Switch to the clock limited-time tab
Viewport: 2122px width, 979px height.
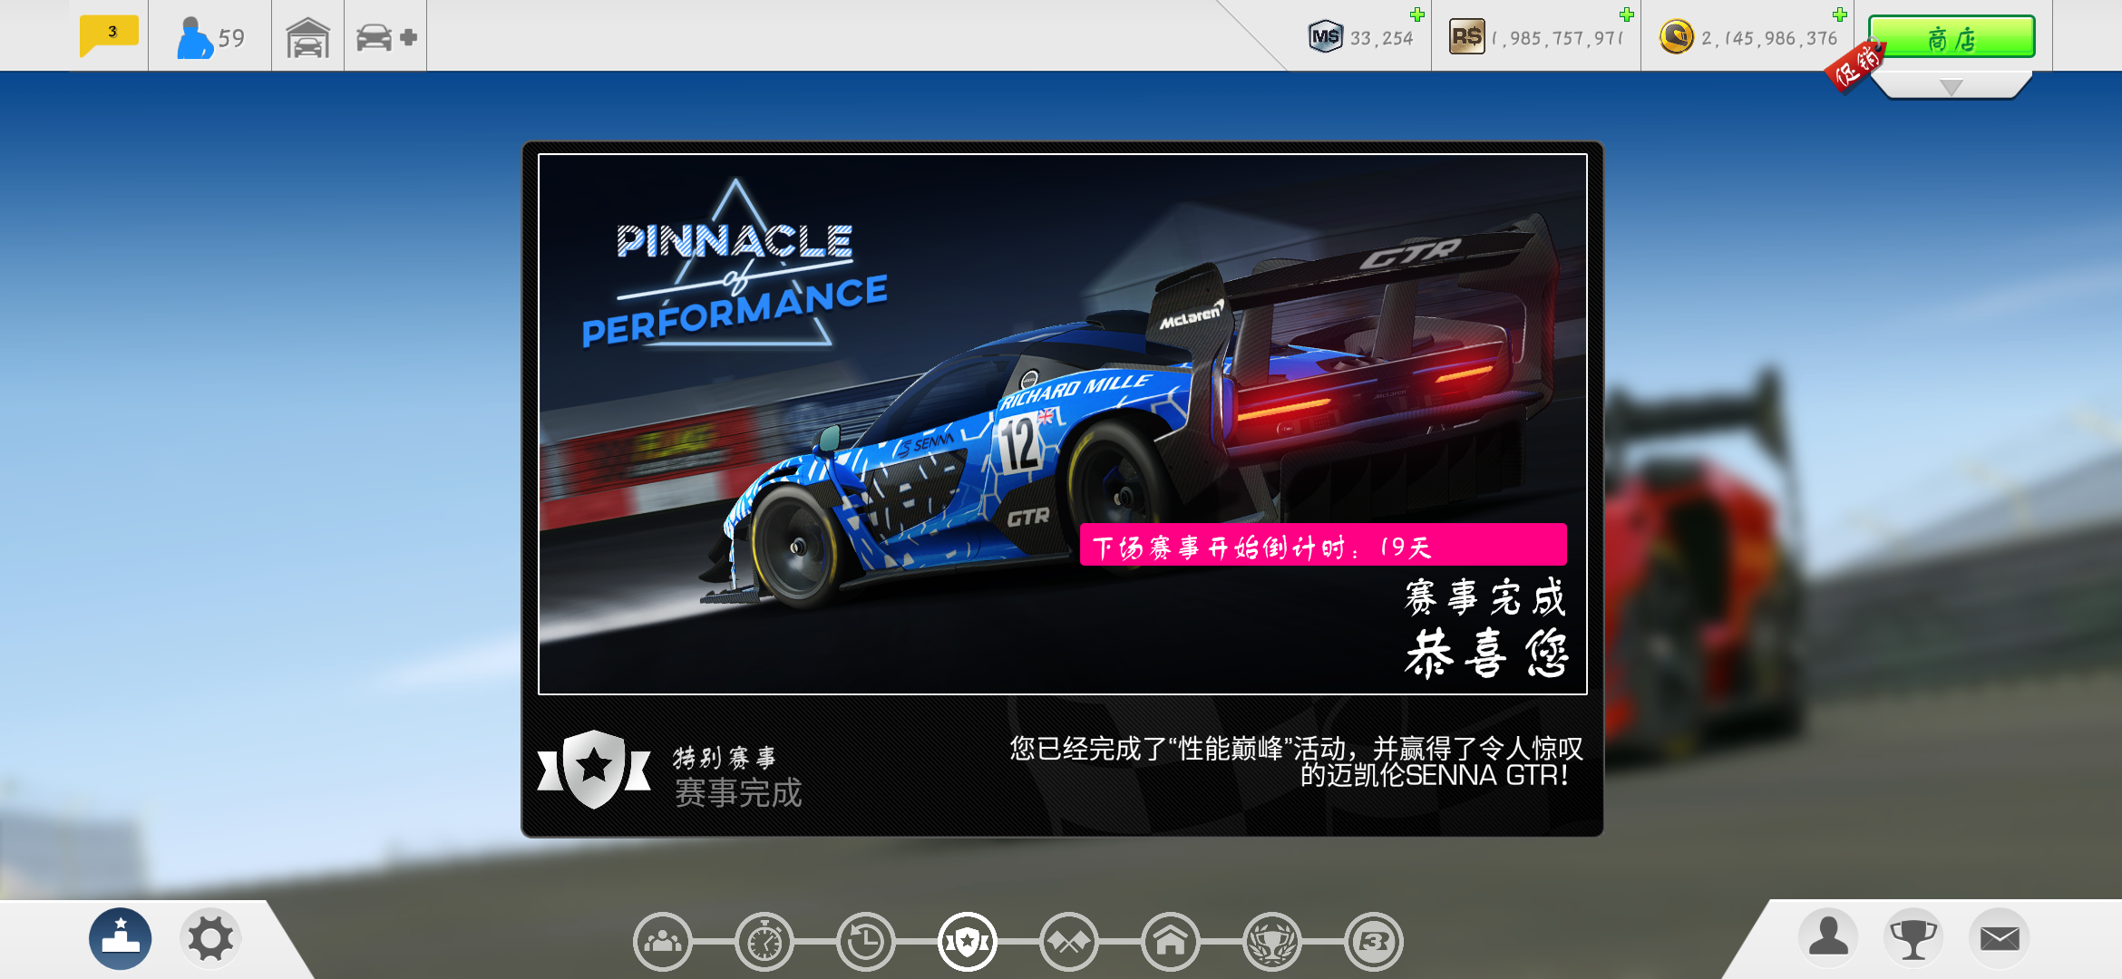(x=866, y=942)
